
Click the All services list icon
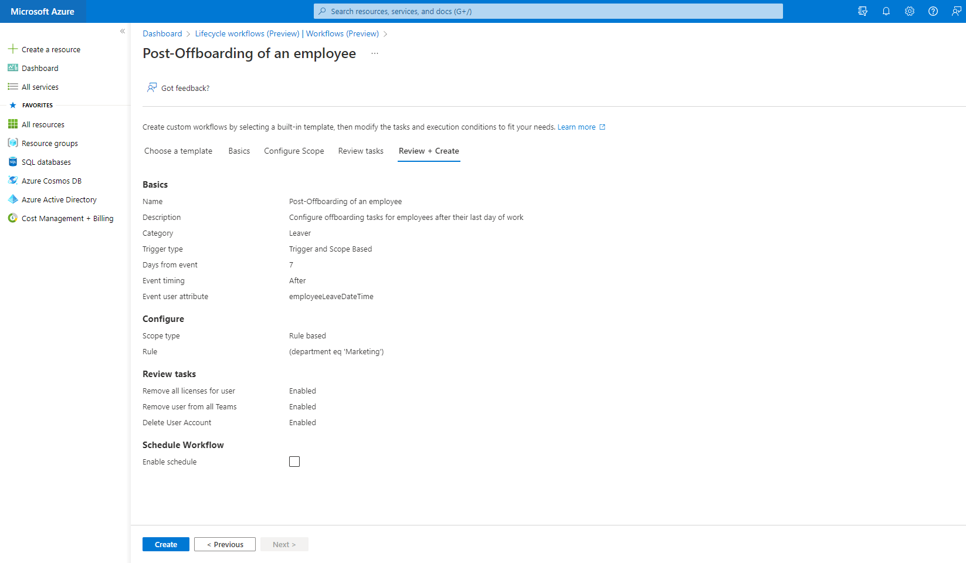13,87
